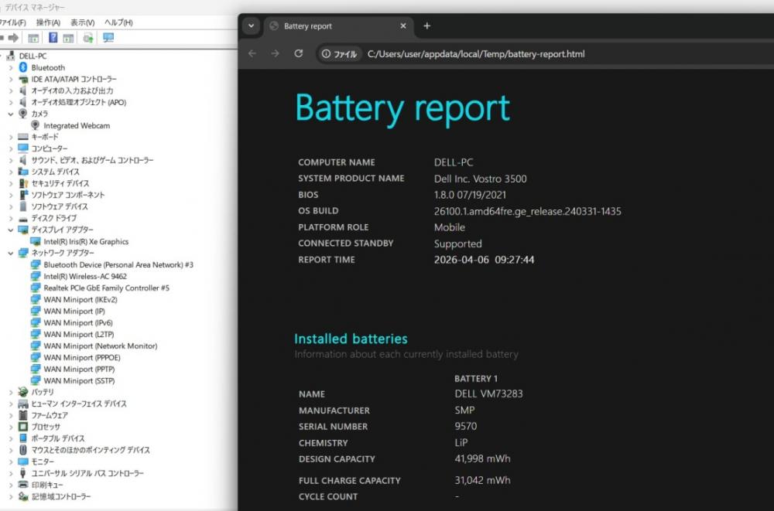The height and width of the screenshot is (511, 774).
Task: Click the address bar showing battery-report.html
Action: click(475, 54)
